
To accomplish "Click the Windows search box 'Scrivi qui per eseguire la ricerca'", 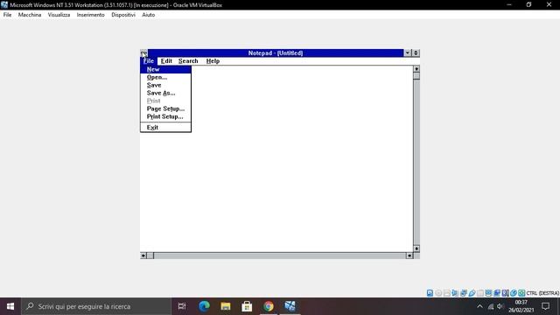I will coord(96,306).
